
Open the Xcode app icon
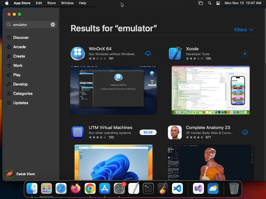click(x=175, y=53)
